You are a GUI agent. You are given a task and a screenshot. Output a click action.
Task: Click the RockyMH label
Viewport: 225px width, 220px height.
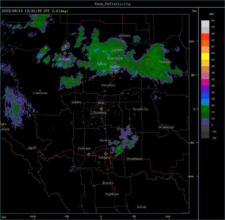[64, 59]
